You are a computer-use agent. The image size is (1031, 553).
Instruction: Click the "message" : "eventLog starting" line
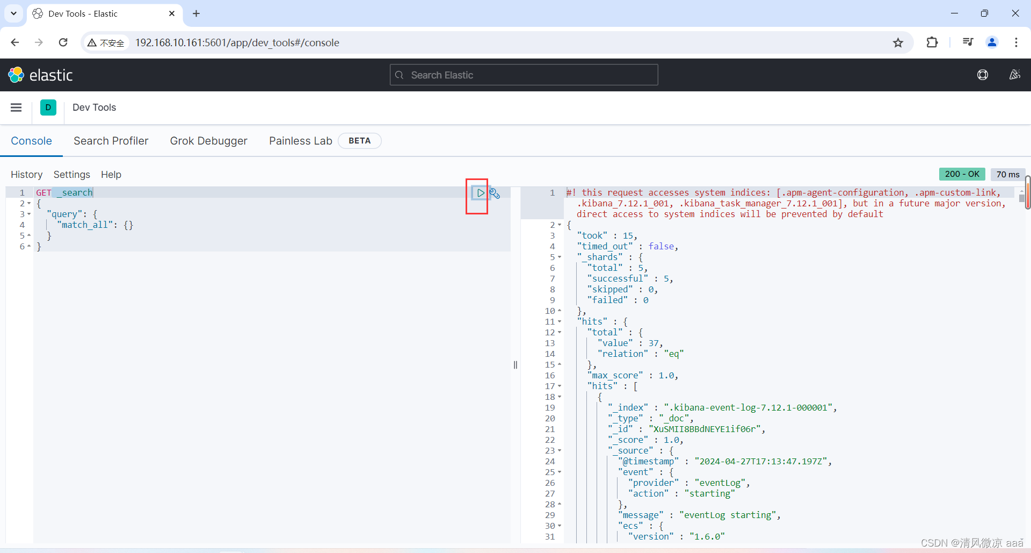coord(699,515)
